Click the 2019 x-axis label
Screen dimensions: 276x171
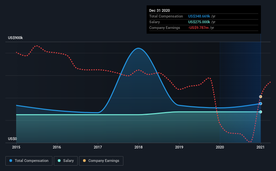[x=179, y=147]
